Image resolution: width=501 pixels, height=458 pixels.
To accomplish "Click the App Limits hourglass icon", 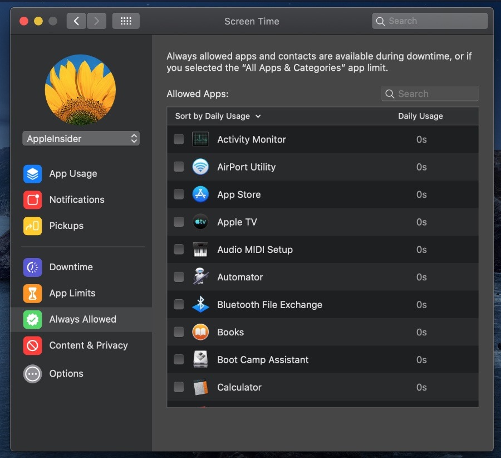I will 33,293.
